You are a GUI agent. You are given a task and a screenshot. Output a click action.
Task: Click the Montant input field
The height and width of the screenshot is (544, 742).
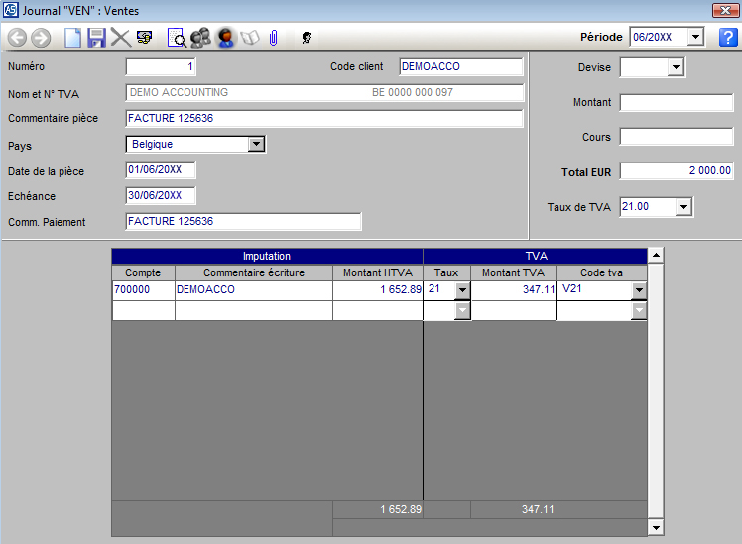pyautogui.click(x=677, y=103)
